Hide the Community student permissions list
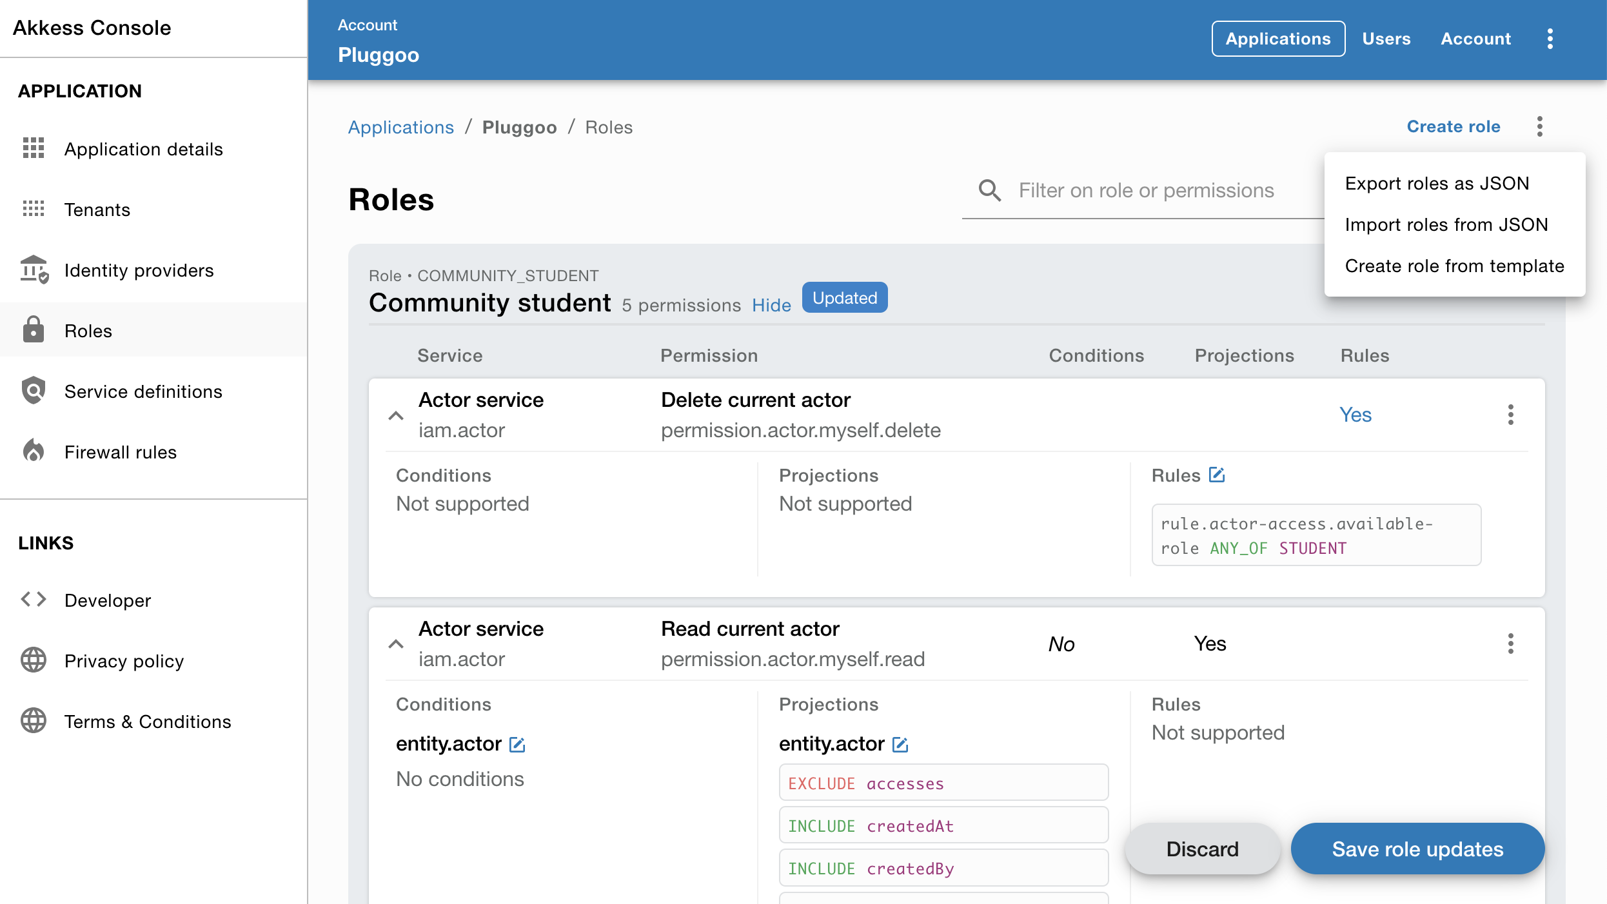 (771, 304)
